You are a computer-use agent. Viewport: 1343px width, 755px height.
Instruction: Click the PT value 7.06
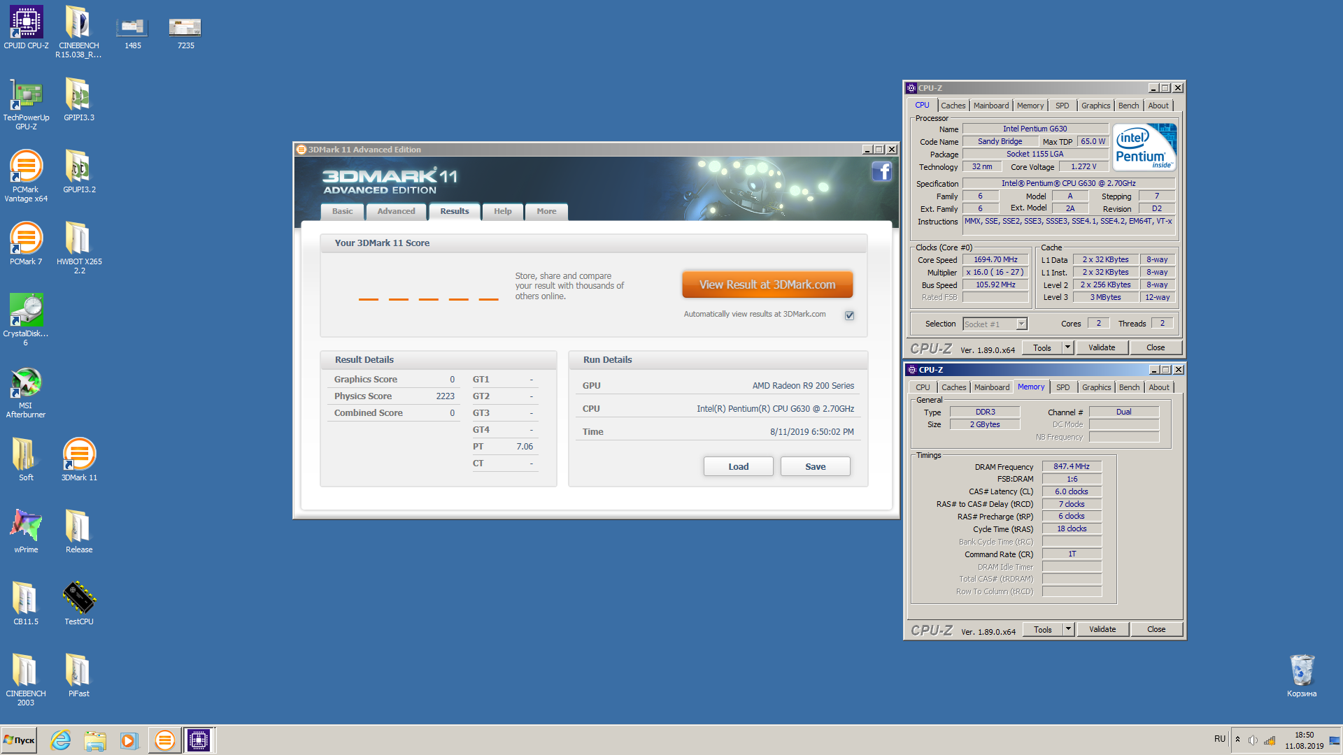click(x=525, y=447)
